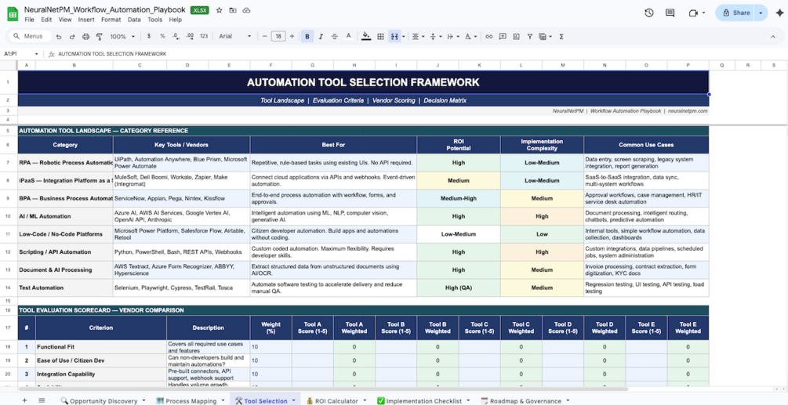The height and width of the screenshot is (405, 788).
Task: Open the borders menu
Action: (380, 37)
